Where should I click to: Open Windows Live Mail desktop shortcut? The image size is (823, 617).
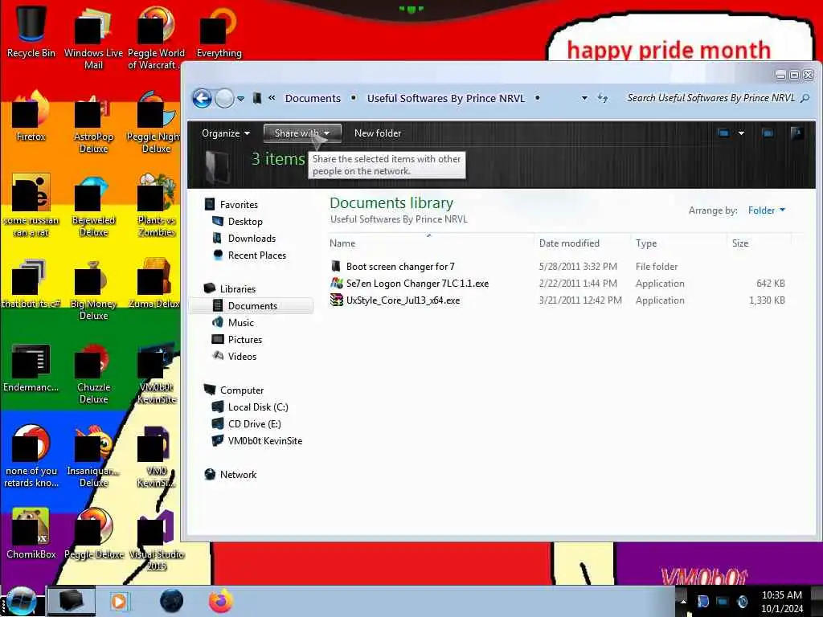pyautogui.click(x=93, y=37)
